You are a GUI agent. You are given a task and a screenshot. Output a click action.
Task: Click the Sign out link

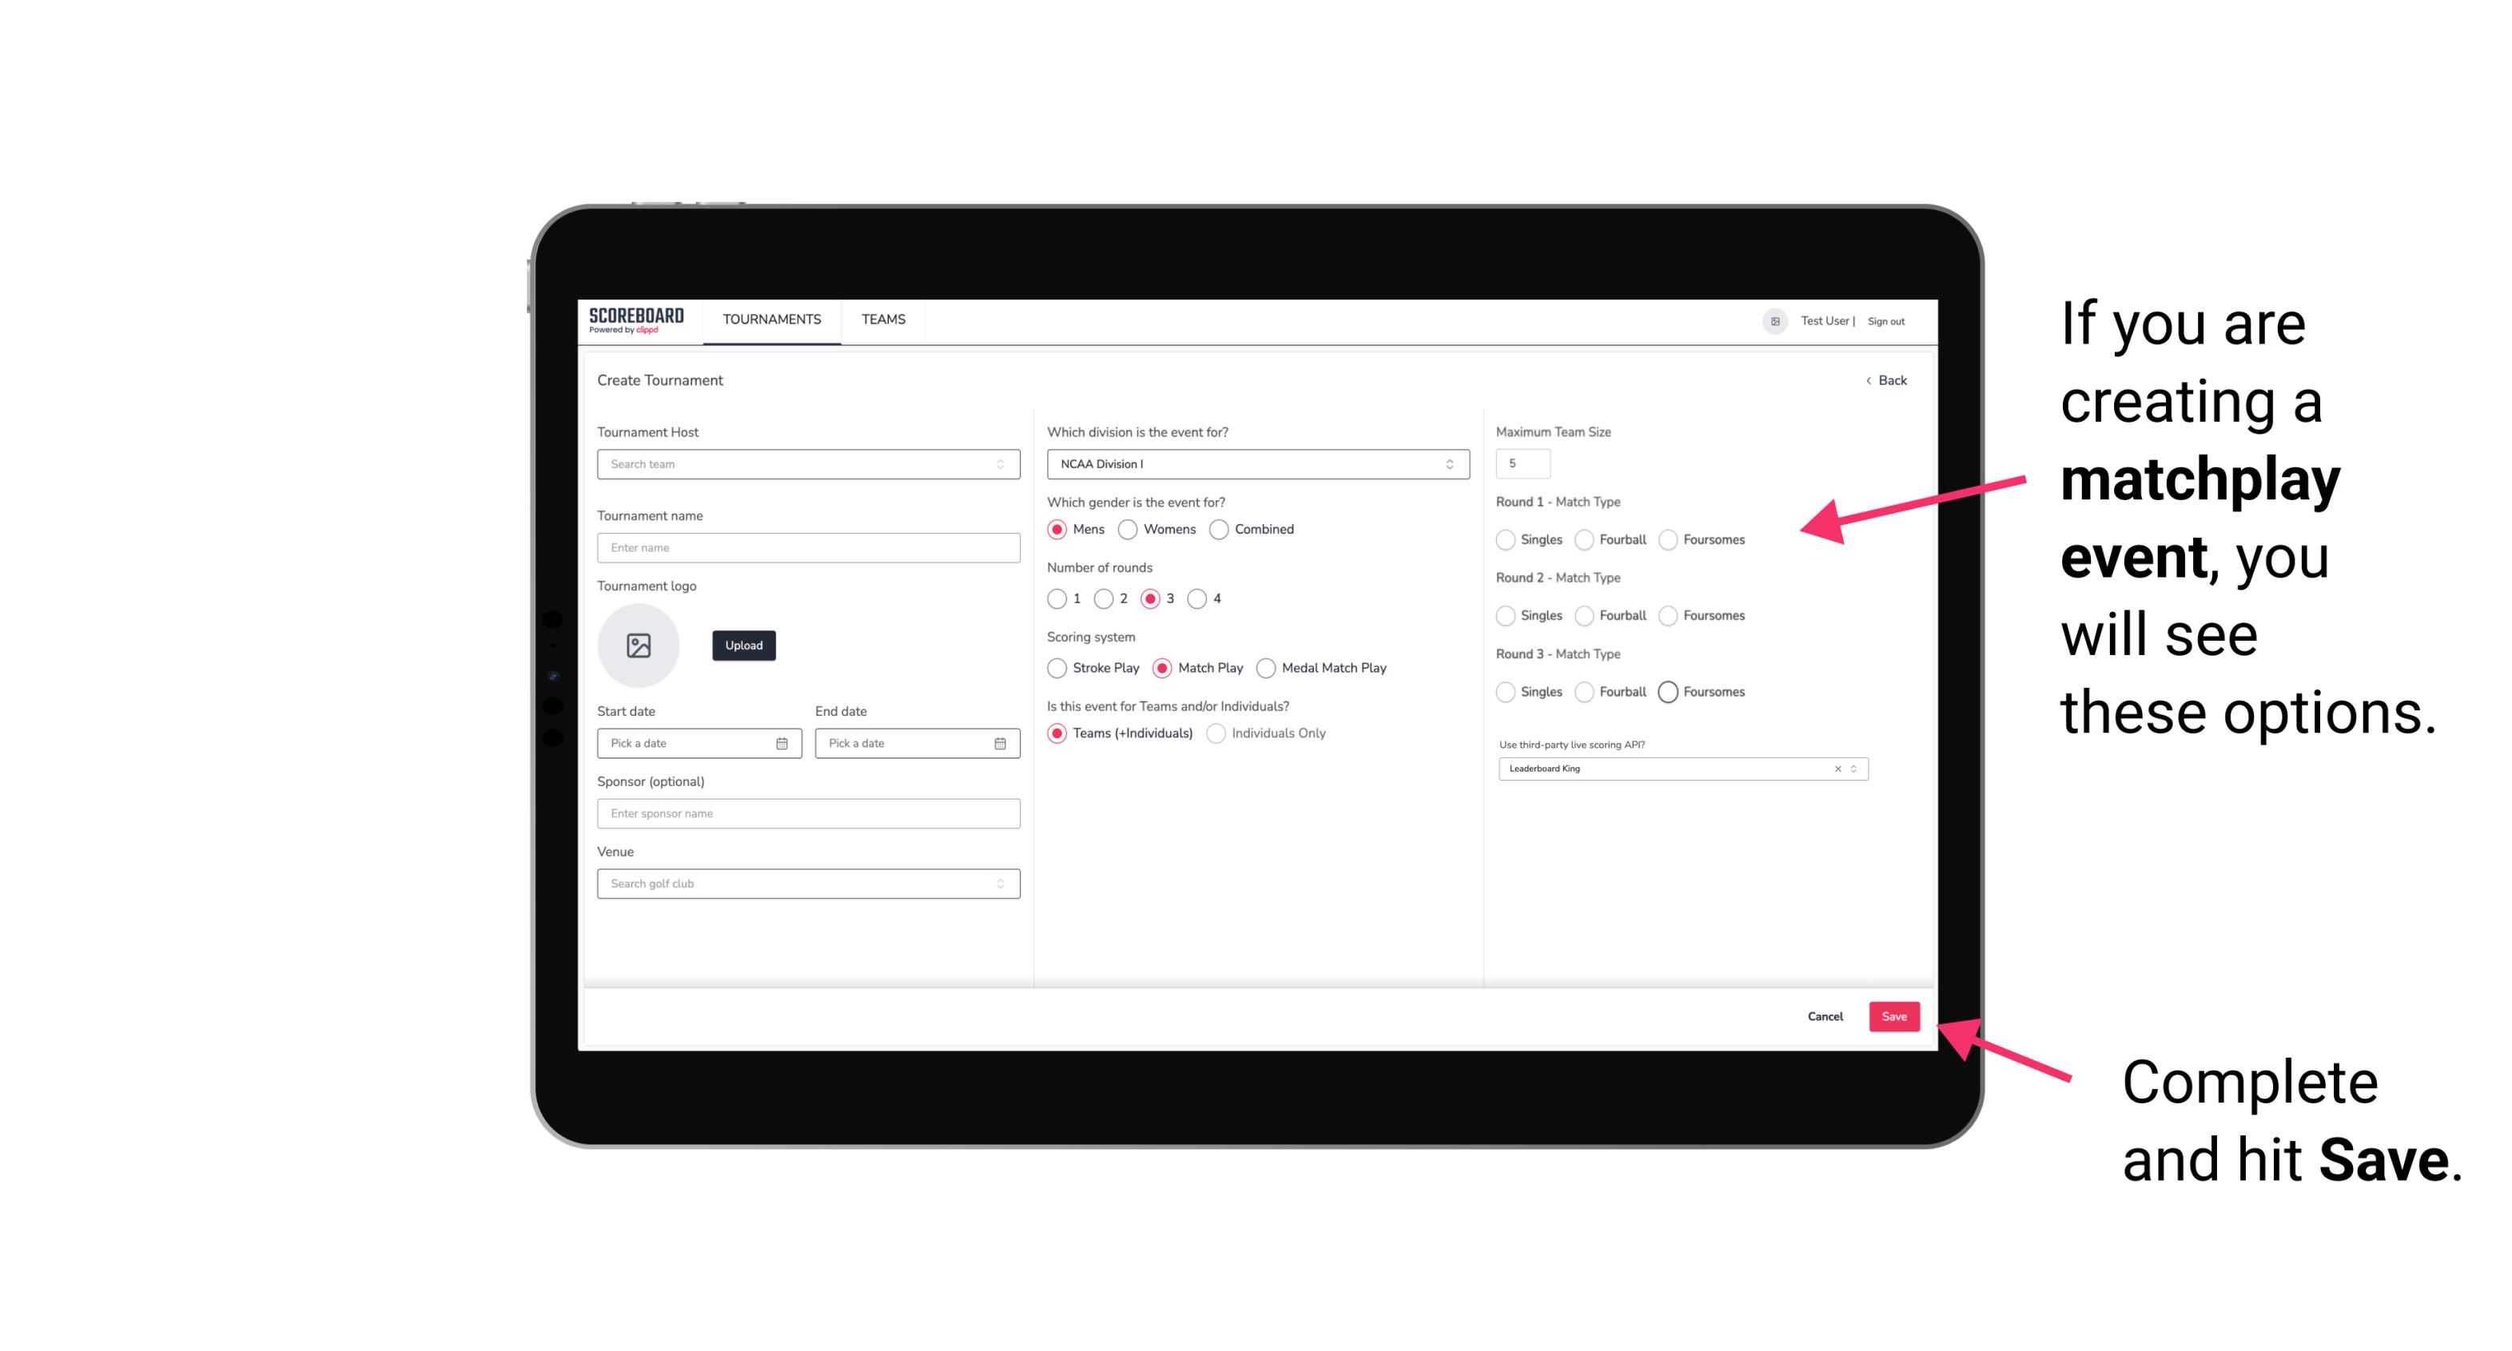(x=1886, y=321)
